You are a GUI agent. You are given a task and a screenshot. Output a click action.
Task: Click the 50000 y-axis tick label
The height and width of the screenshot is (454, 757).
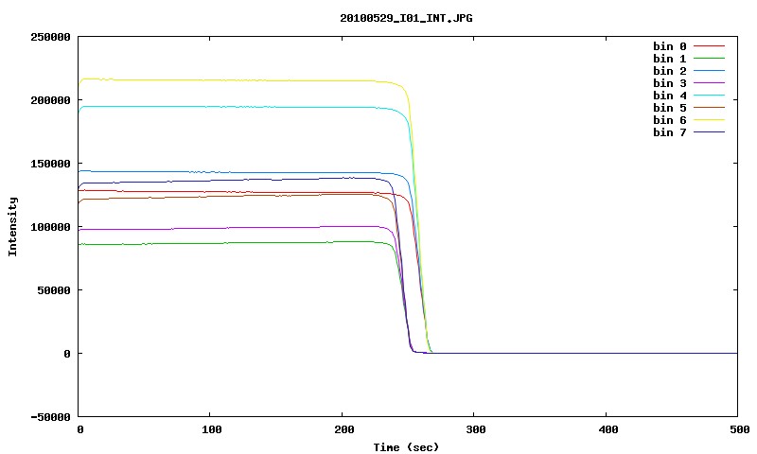[x=54, y=290]
